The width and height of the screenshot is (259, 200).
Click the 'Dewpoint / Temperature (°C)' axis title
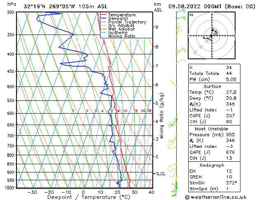click(89, 197)
